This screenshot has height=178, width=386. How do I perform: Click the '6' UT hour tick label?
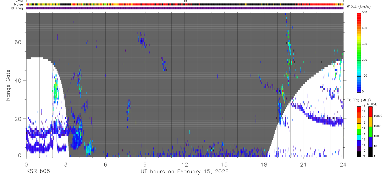pyautogui.click(x=106, y=164)
